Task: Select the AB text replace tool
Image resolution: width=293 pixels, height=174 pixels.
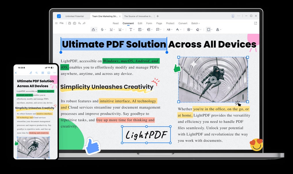Action: 169,29
